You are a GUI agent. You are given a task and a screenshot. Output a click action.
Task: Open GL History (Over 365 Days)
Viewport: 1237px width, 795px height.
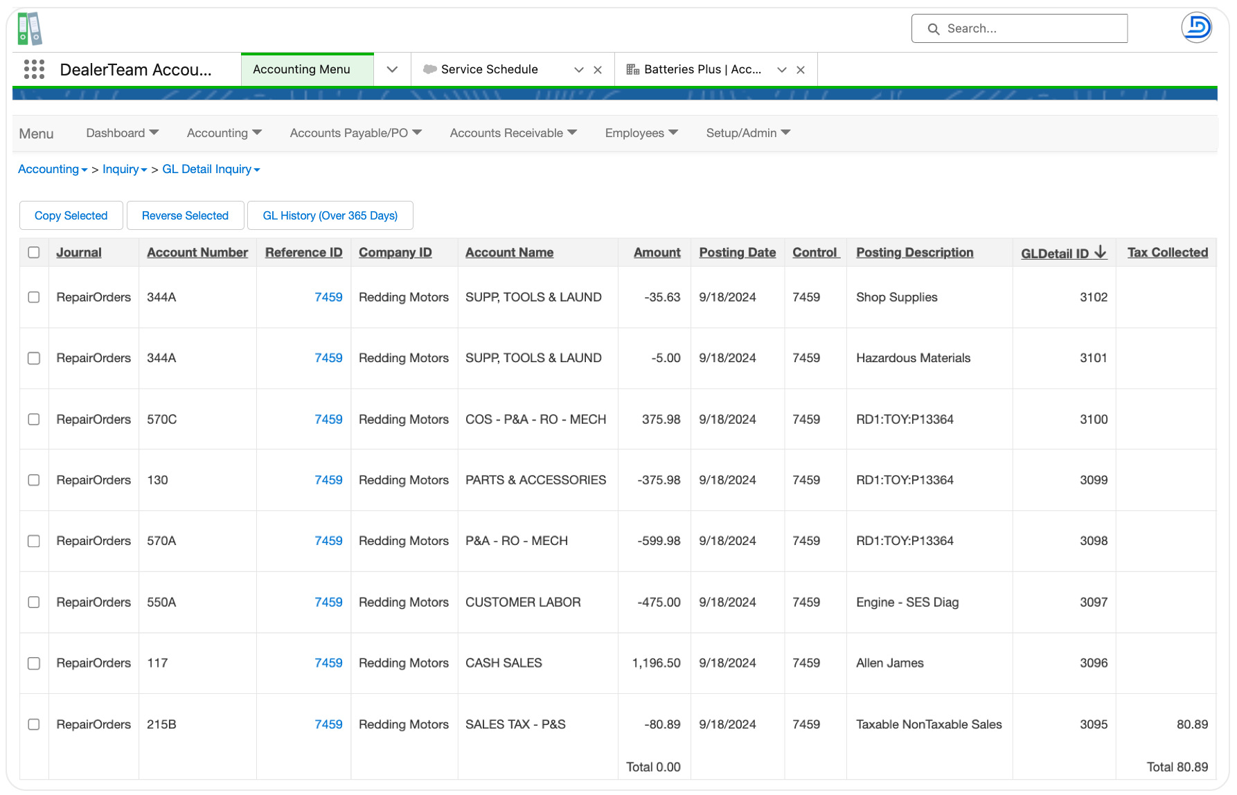tap(330, 215)
